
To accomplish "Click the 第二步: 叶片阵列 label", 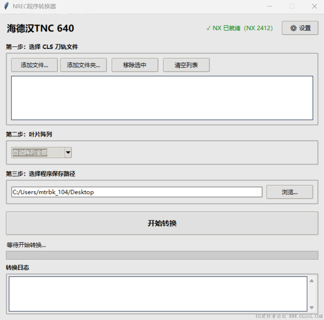I will [x=29, y=134].
